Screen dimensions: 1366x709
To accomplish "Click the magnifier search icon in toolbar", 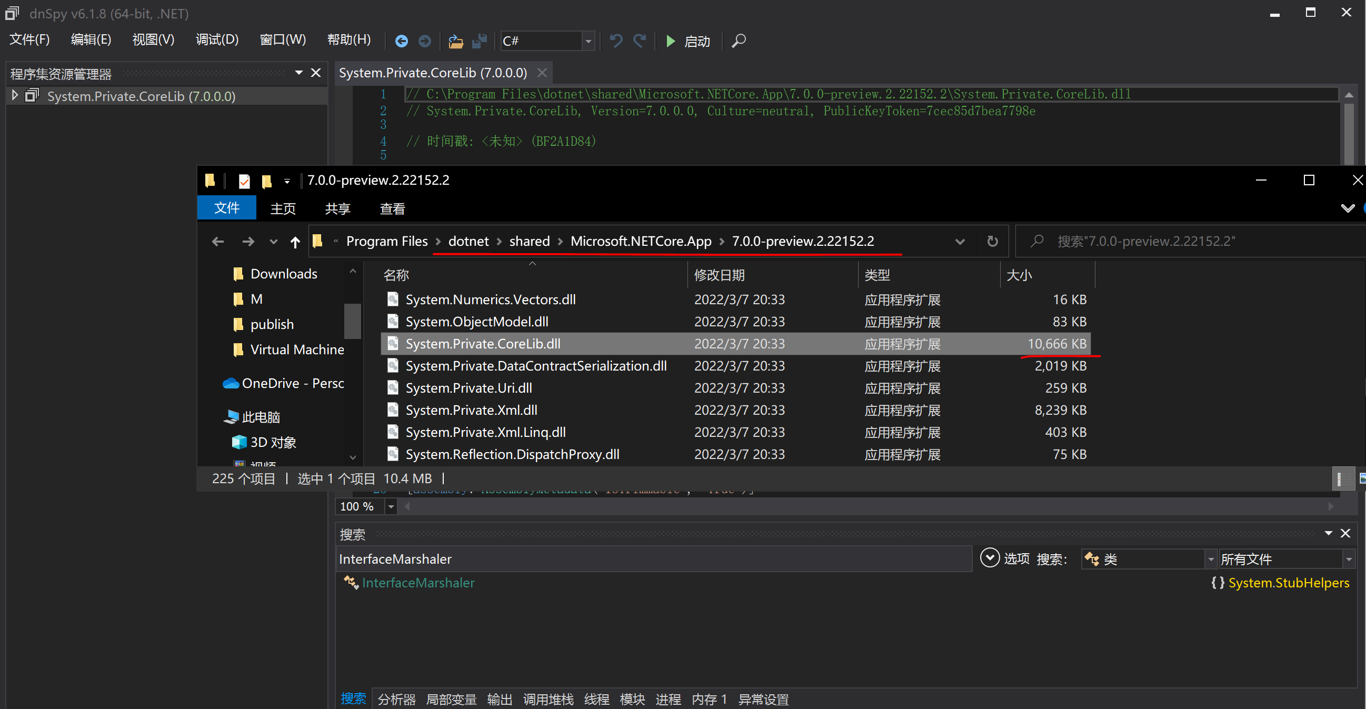I will click(x=739, y=41).
